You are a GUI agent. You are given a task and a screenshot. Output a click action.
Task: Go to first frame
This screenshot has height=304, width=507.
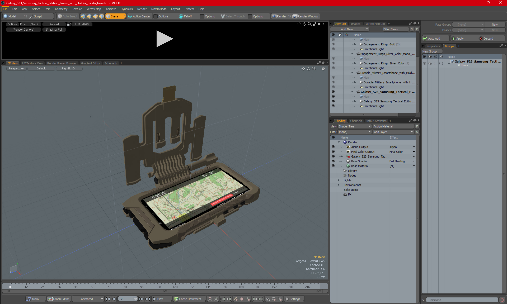tap(108, 299)
